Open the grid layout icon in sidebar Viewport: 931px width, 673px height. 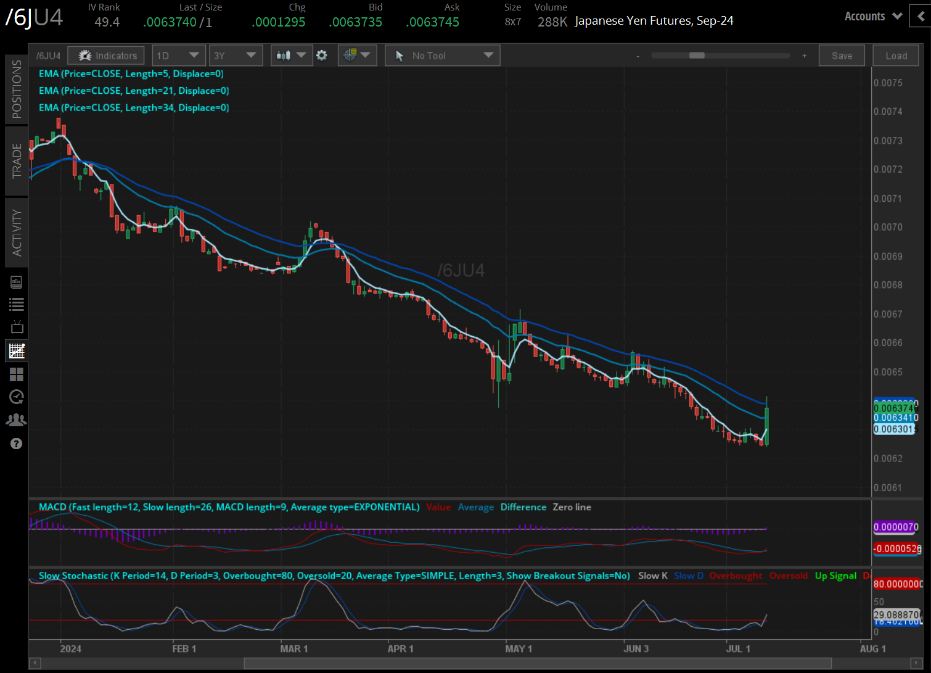(x=17, y=374)
